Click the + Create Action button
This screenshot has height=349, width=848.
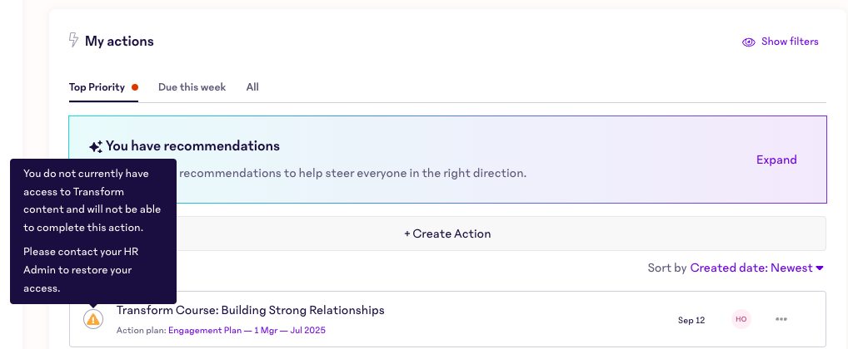pyautogui.click(x=447, y=233)
